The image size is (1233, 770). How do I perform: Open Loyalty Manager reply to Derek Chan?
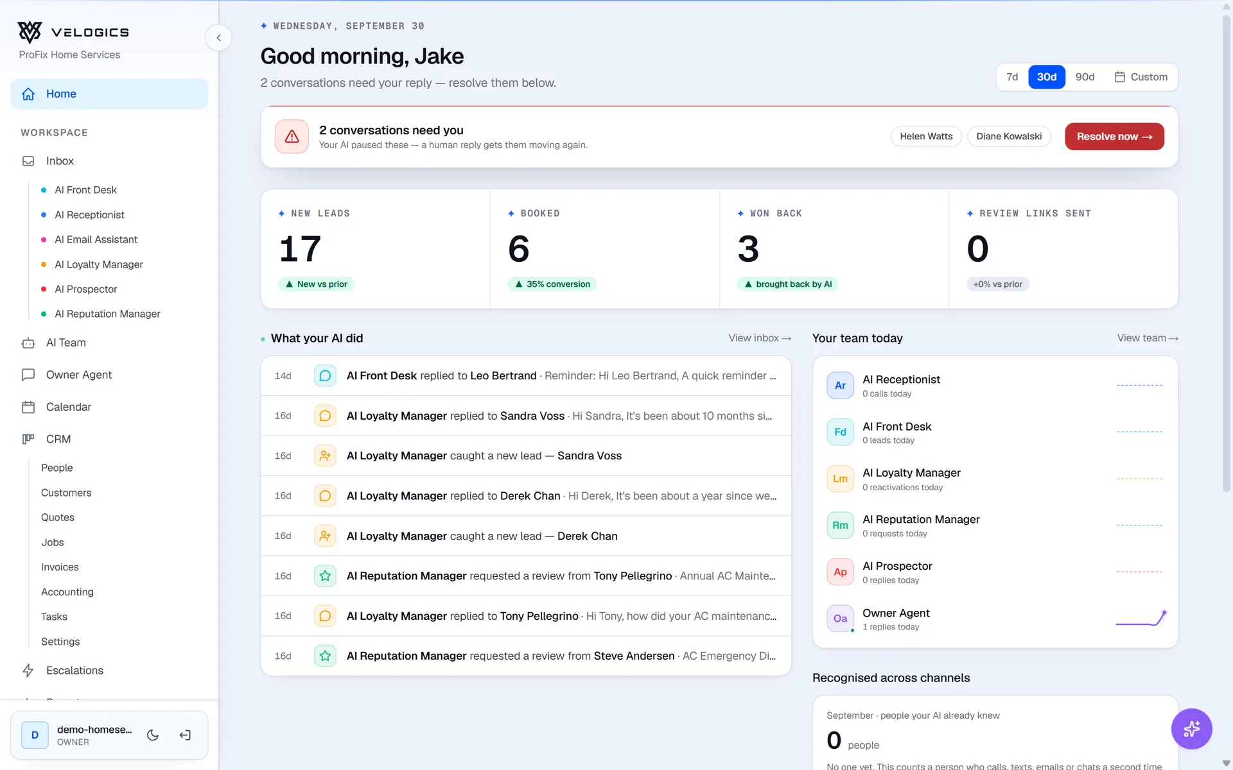(526, 496)
